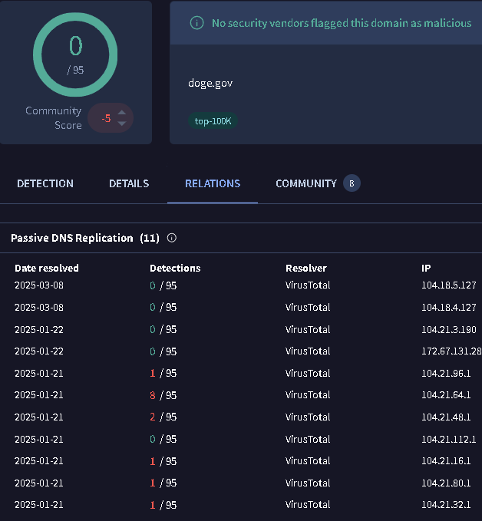Click the -5 community score badge
Image resolution: width=482 pixels, height=521 pixels.
[106, 118]
